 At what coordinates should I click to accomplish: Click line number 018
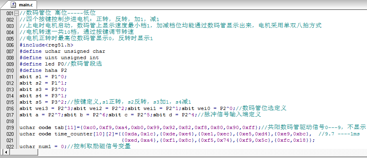click(x=10, y=121)
